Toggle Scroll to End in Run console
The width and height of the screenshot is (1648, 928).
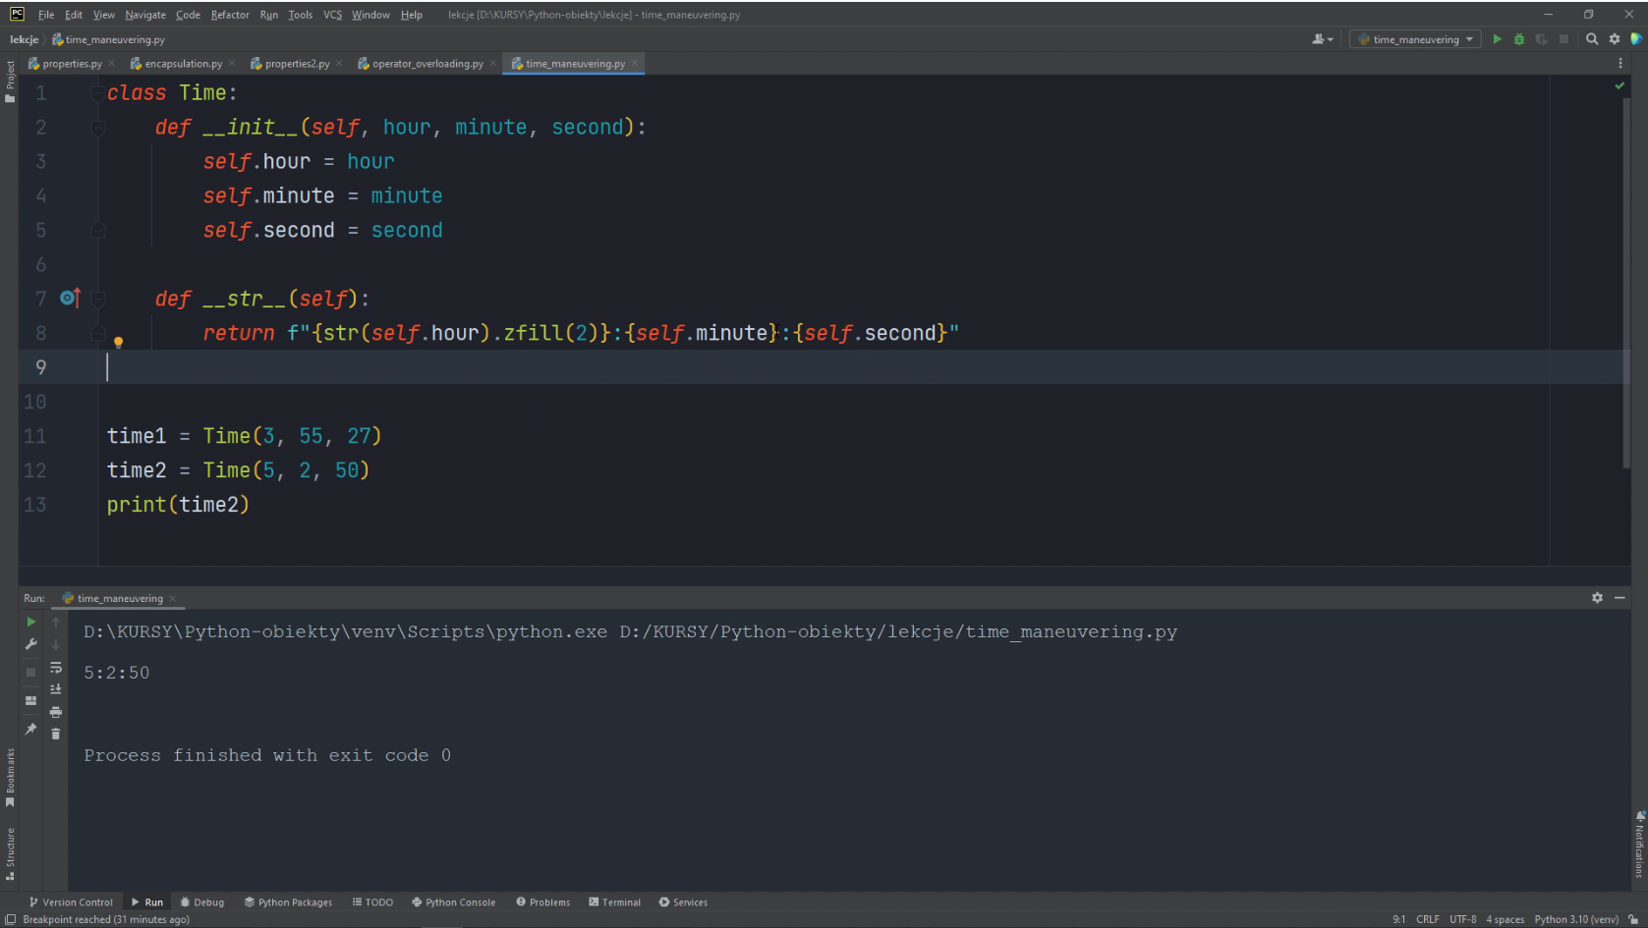click(x=56, y=689)
